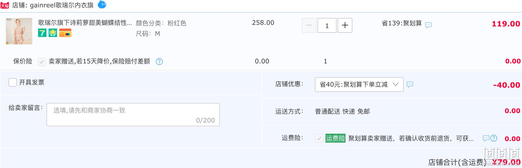Open the 省40元:聚划算下单立减 dropdown

click(x=359, y=85)
